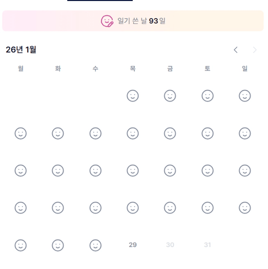Open the first Saturday's smiley entry

point(207,96)
